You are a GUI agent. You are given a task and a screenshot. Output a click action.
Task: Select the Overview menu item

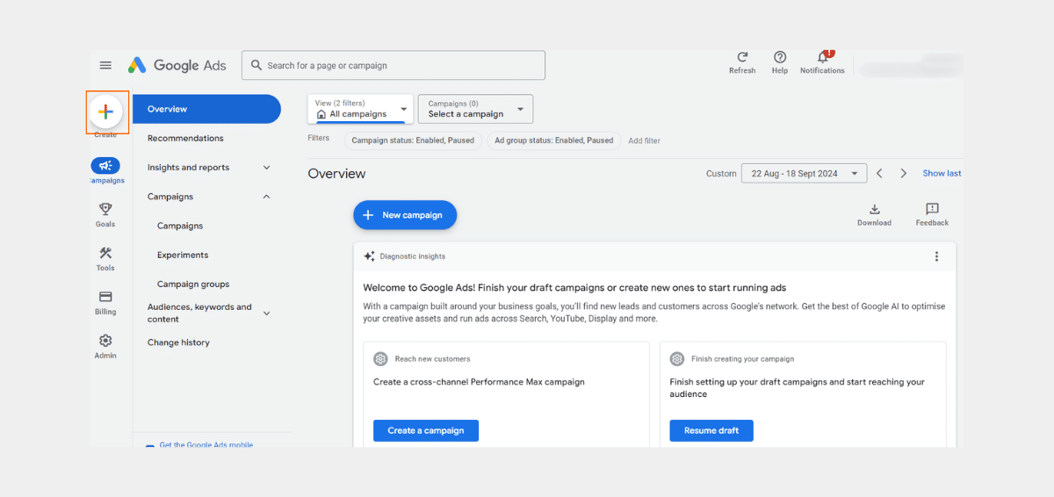[x=207, y=109]
